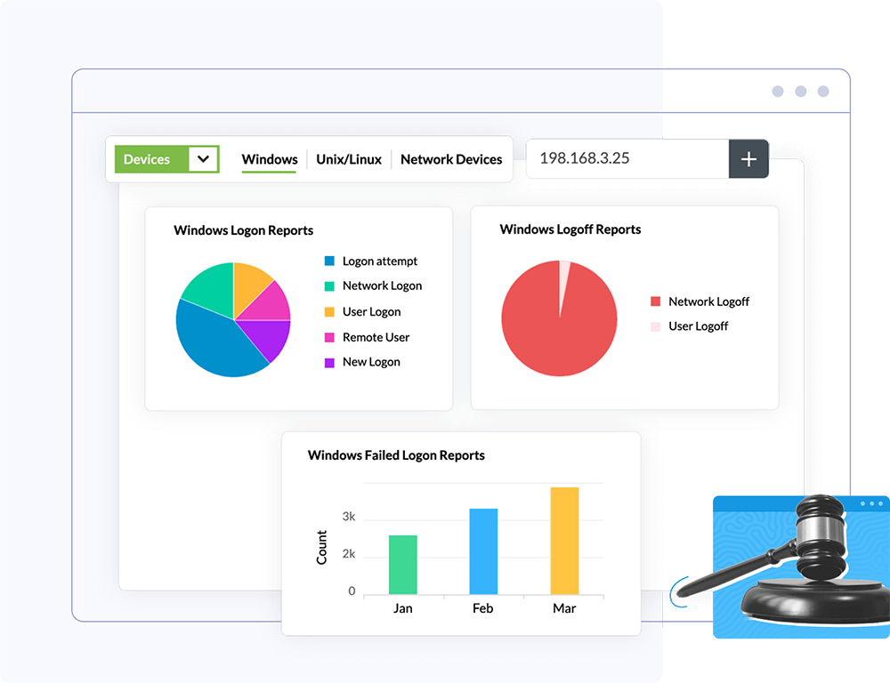Click the New Logon legend swatch

coord(329,363)
